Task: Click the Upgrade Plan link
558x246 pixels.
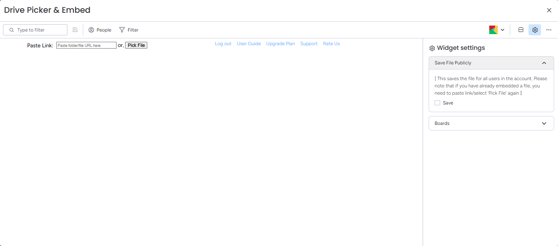Action: pyautogui.click(x=280, y=43)
